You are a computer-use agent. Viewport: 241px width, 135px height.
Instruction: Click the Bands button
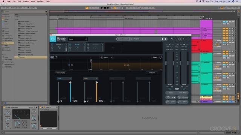[152, 73]
